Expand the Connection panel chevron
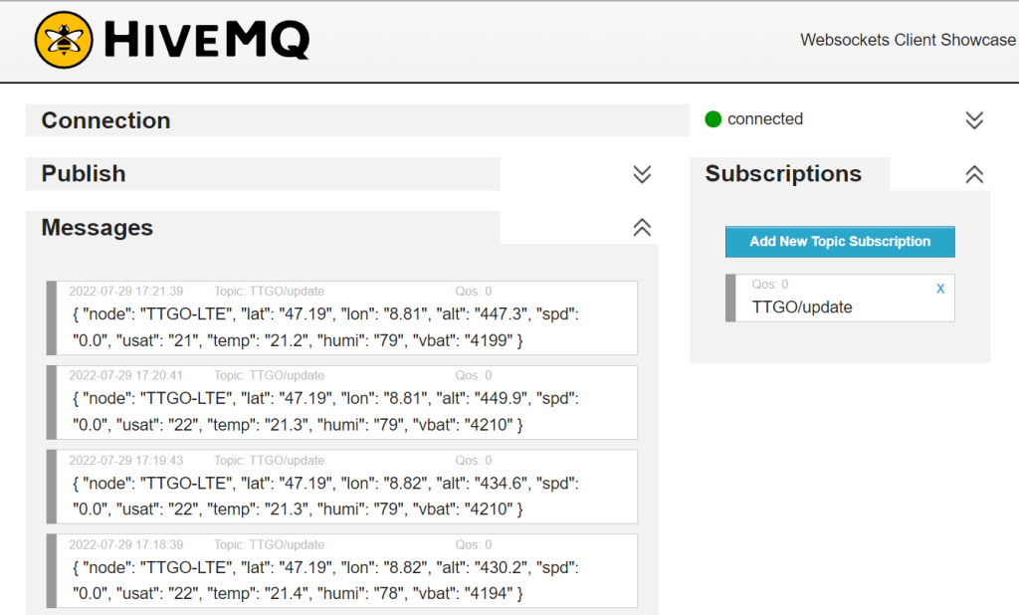Image resolution: width=1019 pixels, height=615 pixels. 974,120
